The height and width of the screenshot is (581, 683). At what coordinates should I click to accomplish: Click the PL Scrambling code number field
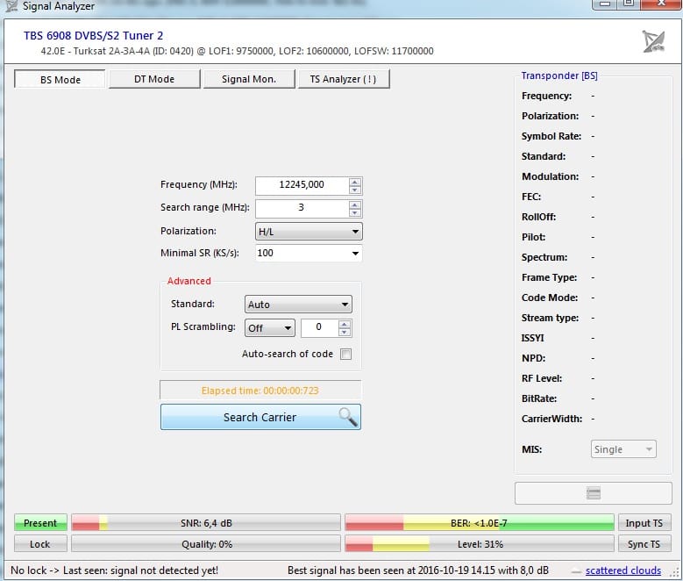(319, 327)
